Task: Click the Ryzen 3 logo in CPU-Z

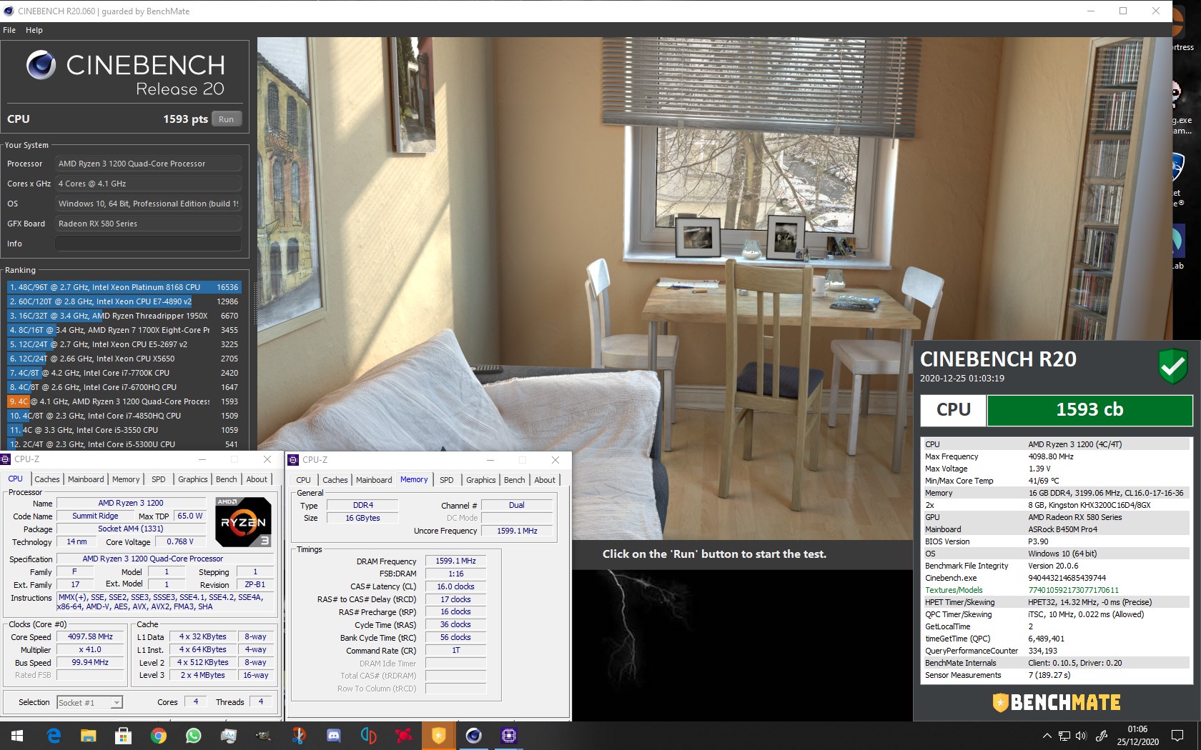Action: [243, 522]
